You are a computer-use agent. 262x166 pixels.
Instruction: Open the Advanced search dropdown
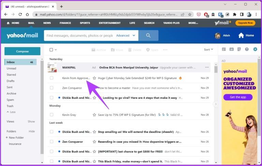pos(126,35)
